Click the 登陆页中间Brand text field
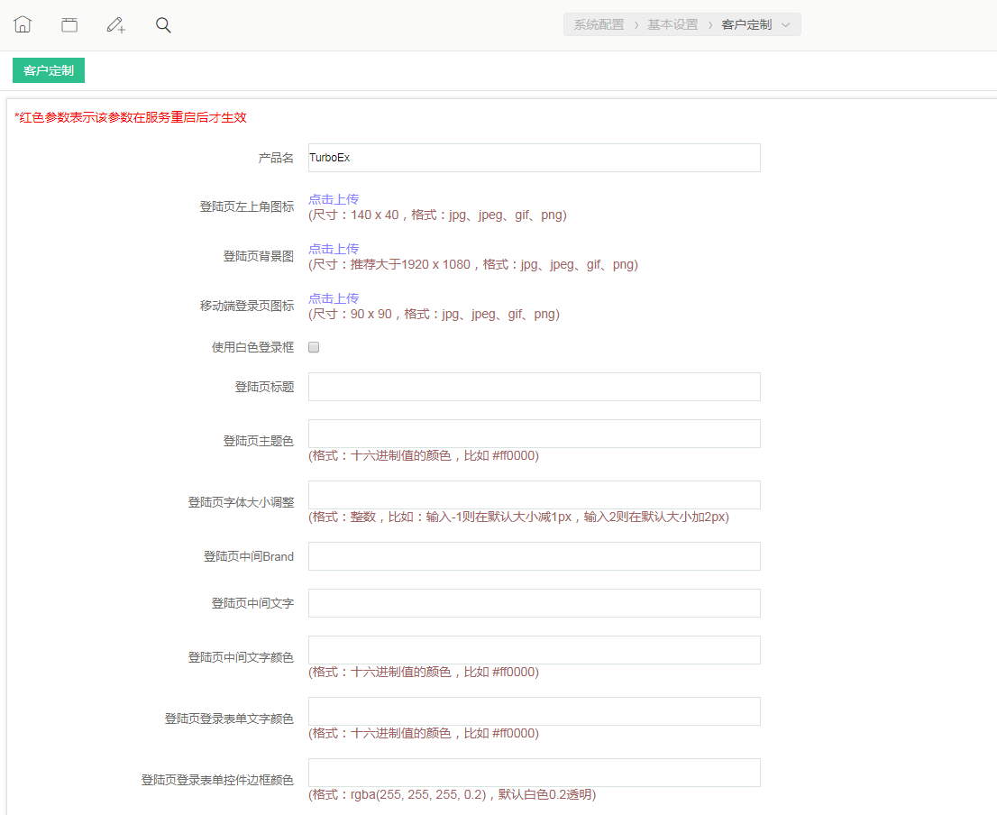 pos(534,556)
